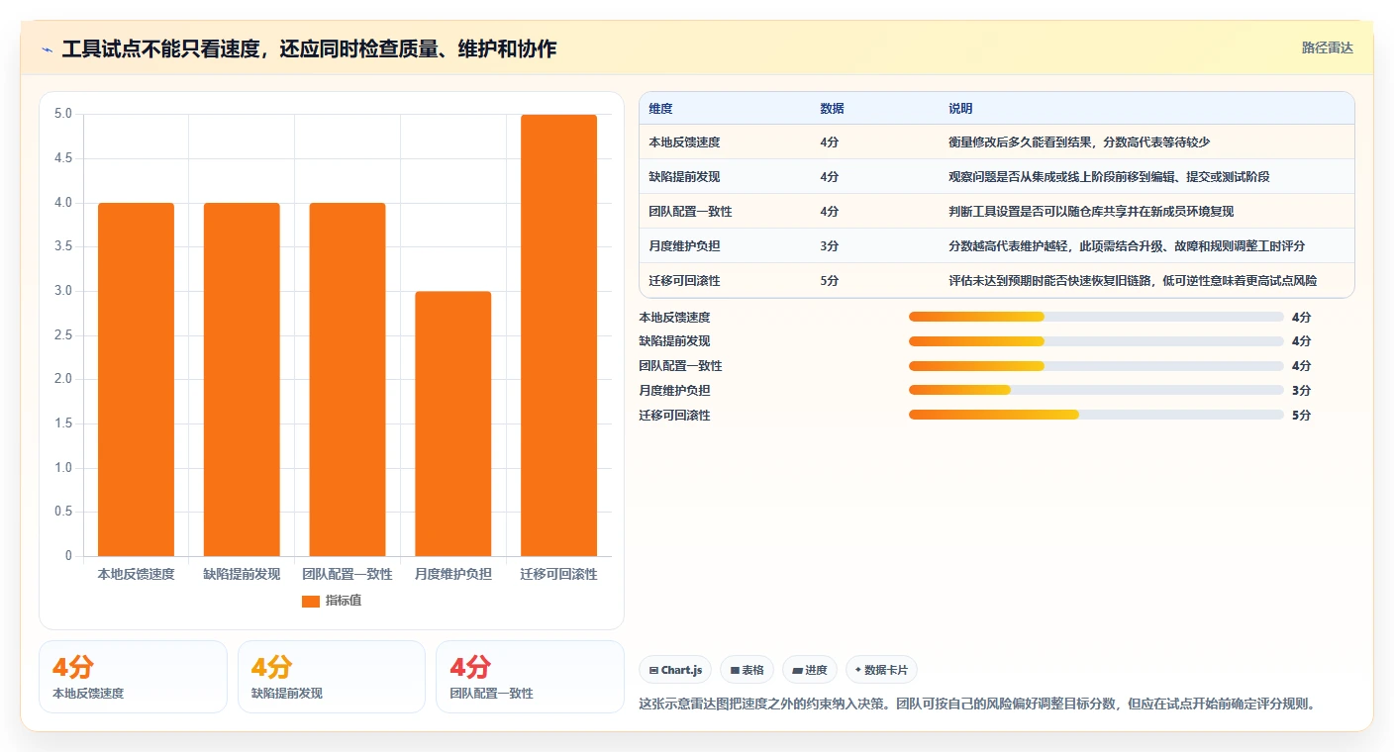Image resolution: width=1394 pixels, height=752 pixels.
Task: Click the 路径雷达 label in the header
Action: click(1327, 47)
